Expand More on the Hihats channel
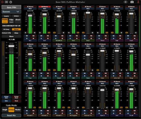The width and height of the screenshot is (141, 119). click(102, 9)
